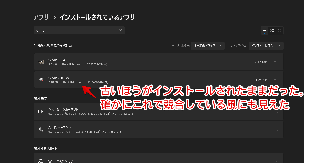Switch to grid view layout
311x163 pixels.
(x=272, y=31)
